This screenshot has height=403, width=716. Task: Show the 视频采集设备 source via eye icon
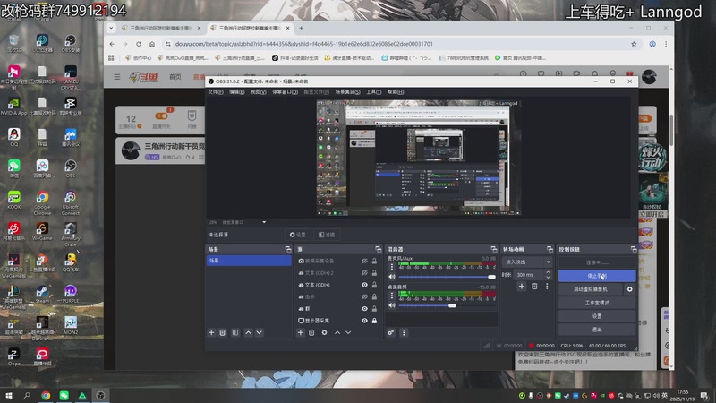tap(364, 261)
